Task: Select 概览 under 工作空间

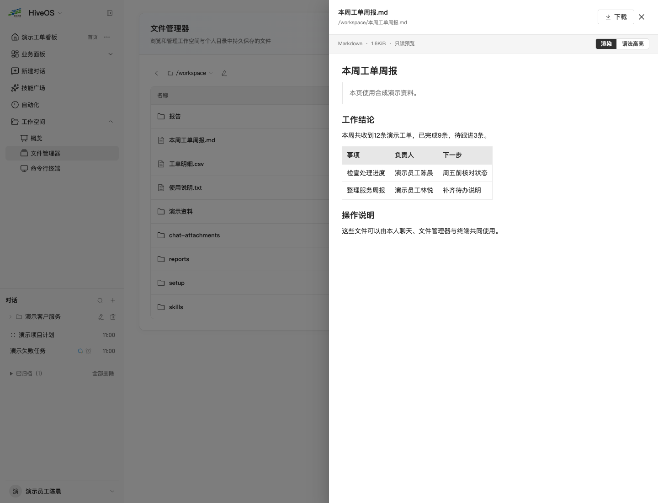Action: click(x=62, y=138)
